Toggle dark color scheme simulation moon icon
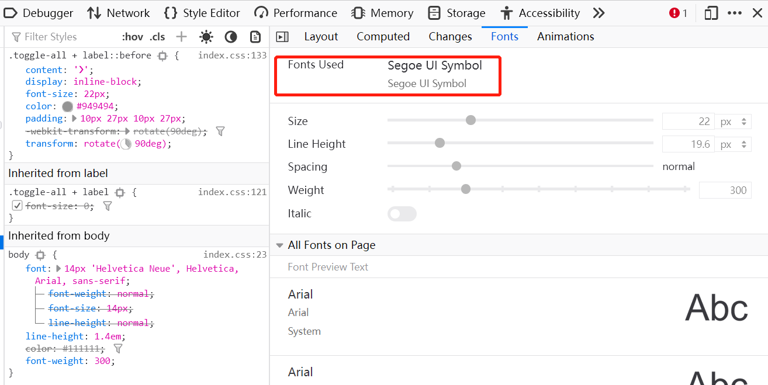 pyautogui.click(x=231, y=37)
